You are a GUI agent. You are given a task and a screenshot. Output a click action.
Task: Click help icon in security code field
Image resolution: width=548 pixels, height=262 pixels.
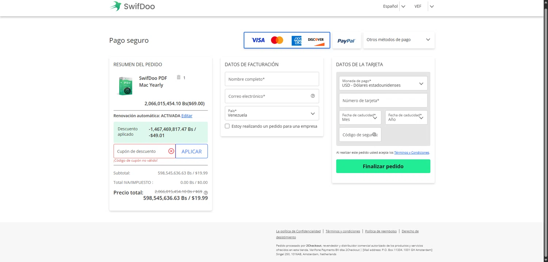point(374,134)
